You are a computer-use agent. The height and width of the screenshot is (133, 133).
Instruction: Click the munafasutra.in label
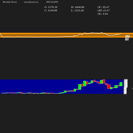tap(31, 2)
